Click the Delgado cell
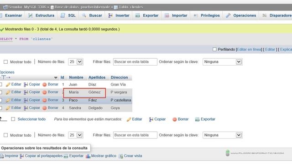292x164 pixels. click(x=95, y=108)
